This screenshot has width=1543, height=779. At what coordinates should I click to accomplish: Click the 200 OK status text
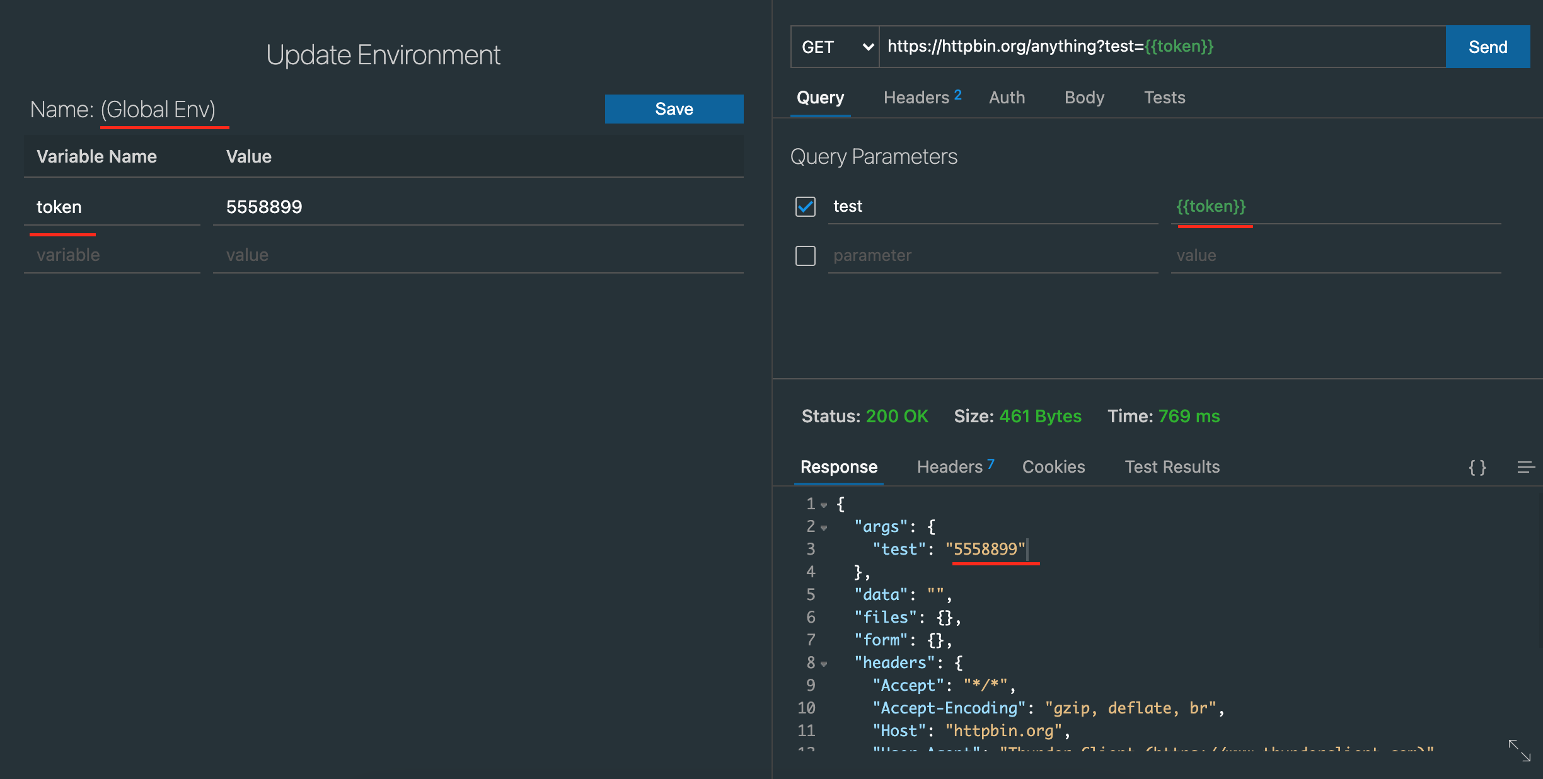coord(897,417)
